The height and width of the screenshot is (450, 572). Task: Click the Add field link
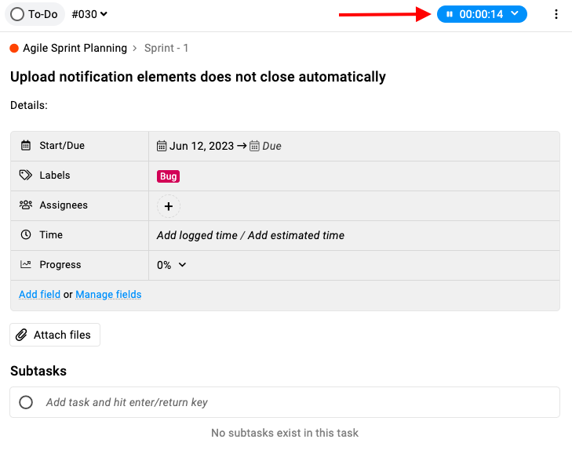click(39, 295)
